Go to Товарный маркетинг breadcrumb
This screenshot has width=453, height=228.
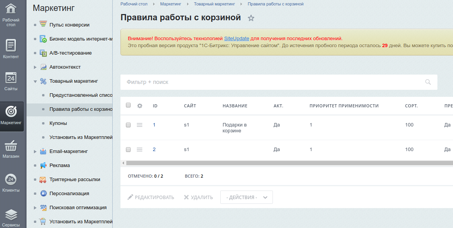[x=214, y=4]
